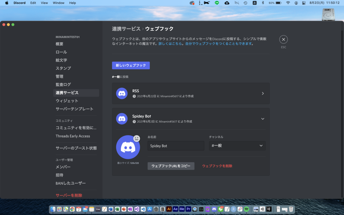Select 連携サービス sidebar item
Image resolution: width=344 pixels, height=215 pixels.
click(76, 93)
